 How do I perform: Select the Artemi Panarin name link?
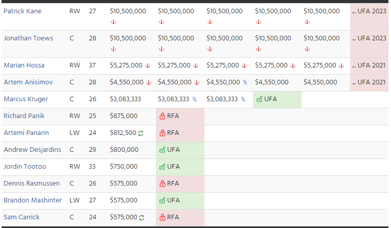tap(27, 133)
